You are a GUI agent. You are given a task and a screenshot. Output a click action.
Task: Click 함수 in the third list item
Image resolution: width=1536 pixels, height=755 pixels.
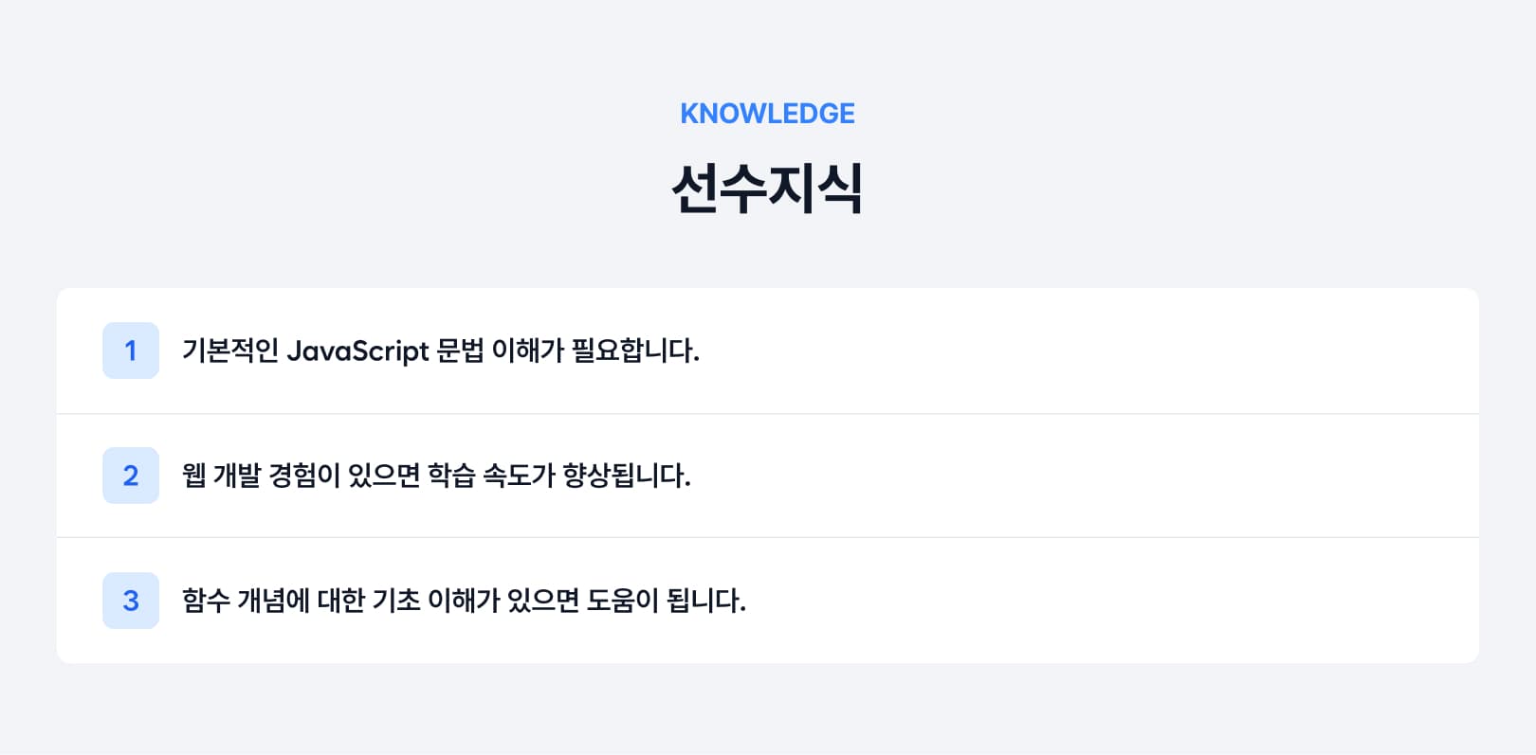point(206,601)
